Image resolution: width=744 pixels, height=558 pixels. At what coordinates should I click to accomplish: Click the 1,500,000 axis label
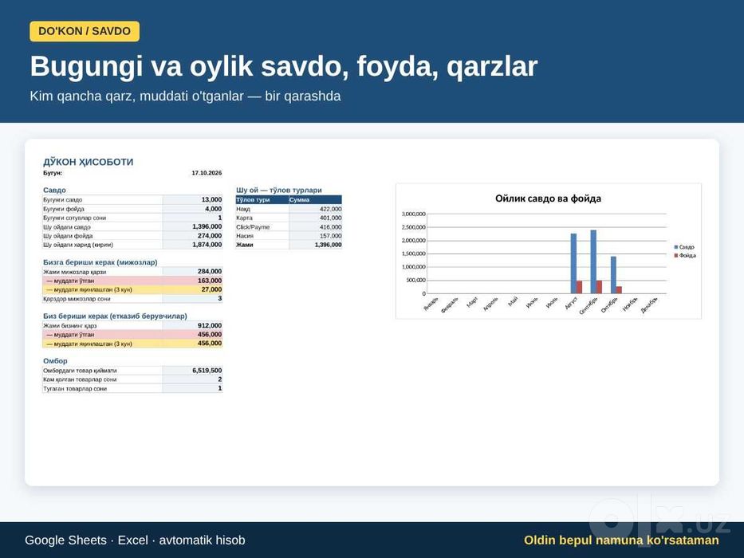pos(414,253)
